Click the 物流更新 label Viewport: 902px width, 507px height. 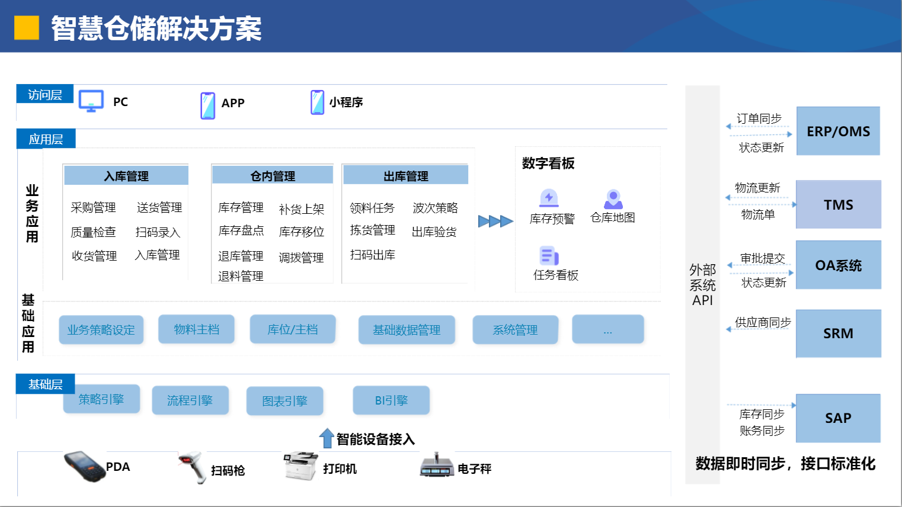pos(757,188)
